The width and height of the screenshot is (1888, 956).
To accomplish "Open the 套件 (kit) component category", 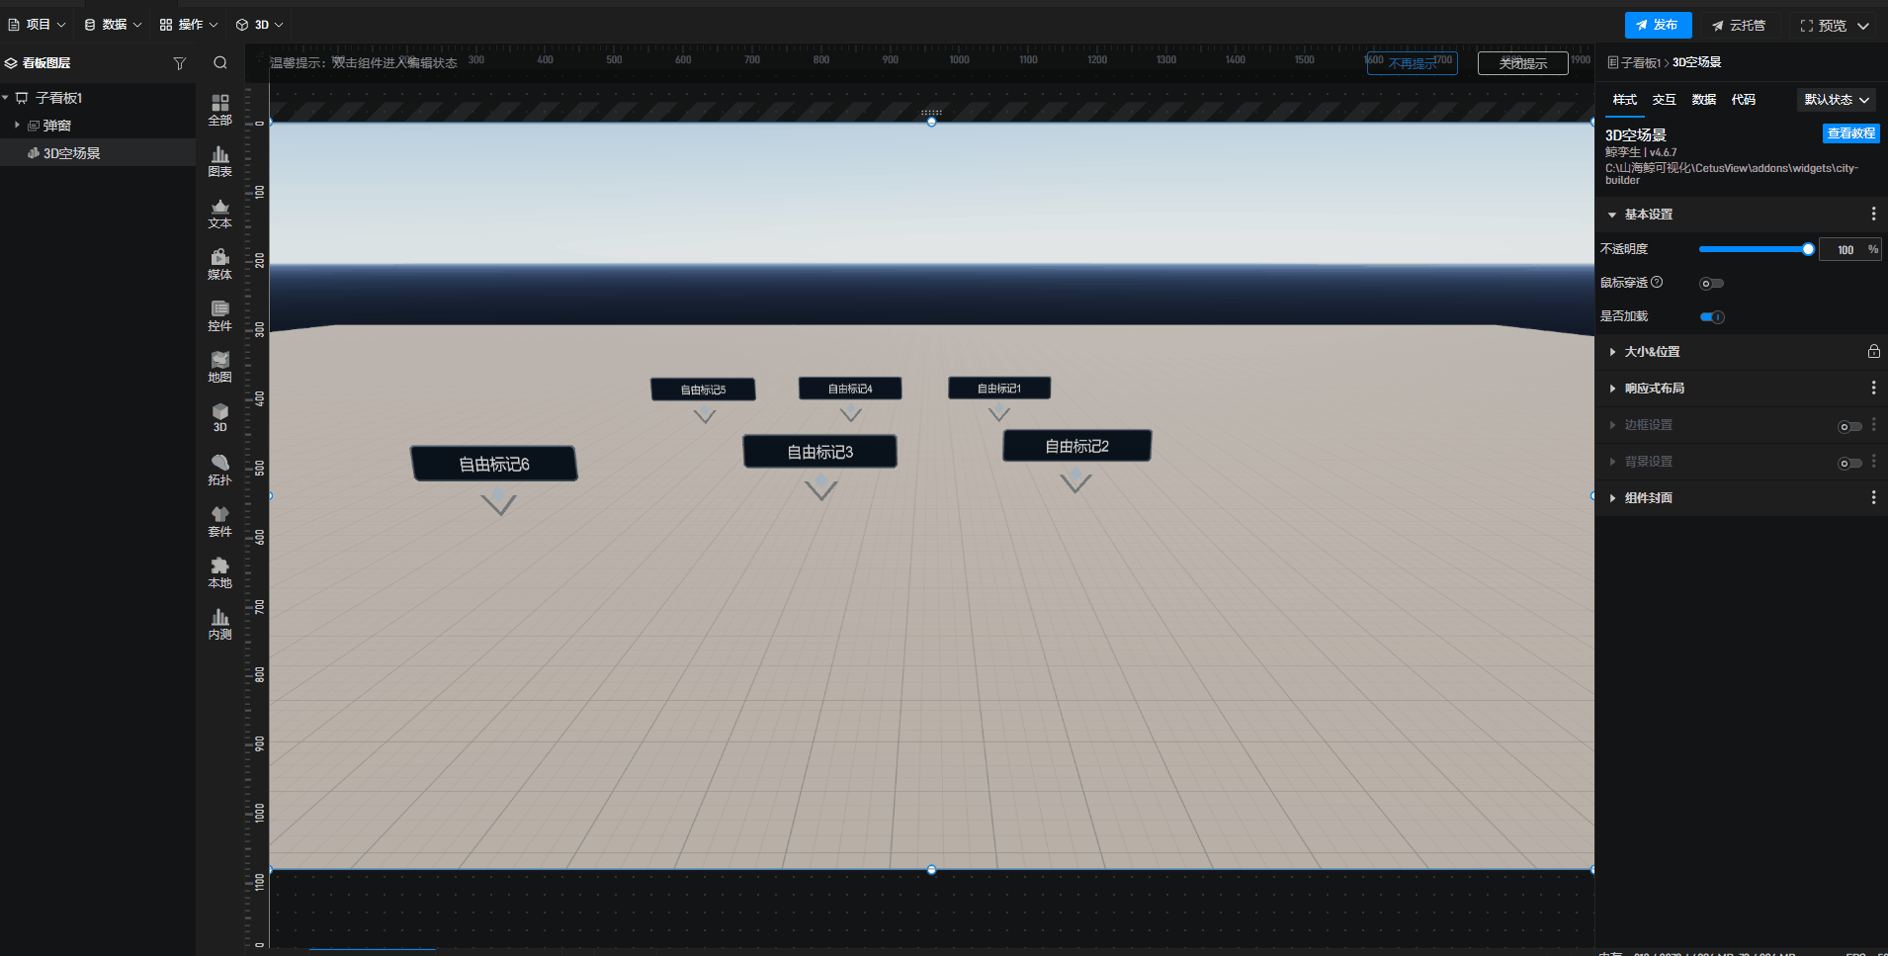I will click(x=219, y=521).
